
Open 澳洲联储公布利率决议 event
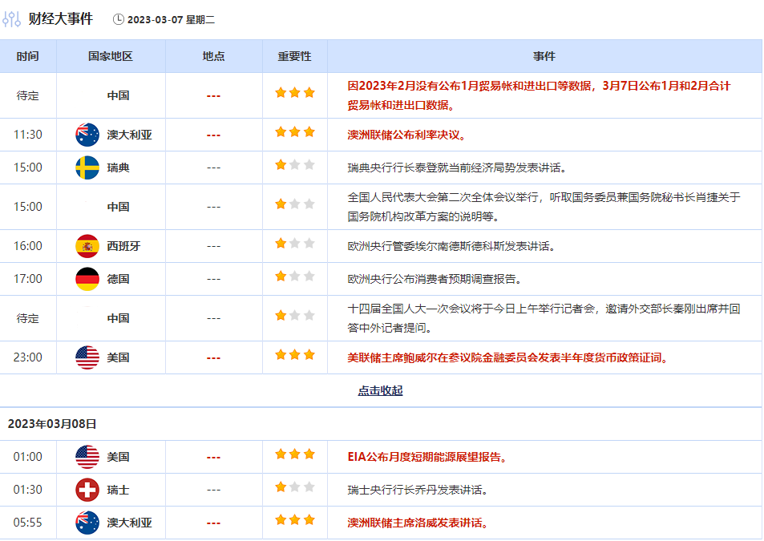(406, 135)
